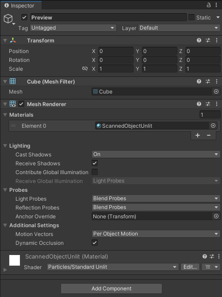Image resolution: width=222 pixels, height=297 pixels.
Task: Click the GameObject cube icon picker
Action: 8,19
